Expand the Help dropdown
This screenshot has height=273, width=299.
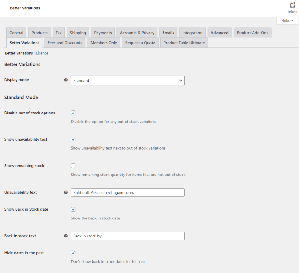[287, 20]
